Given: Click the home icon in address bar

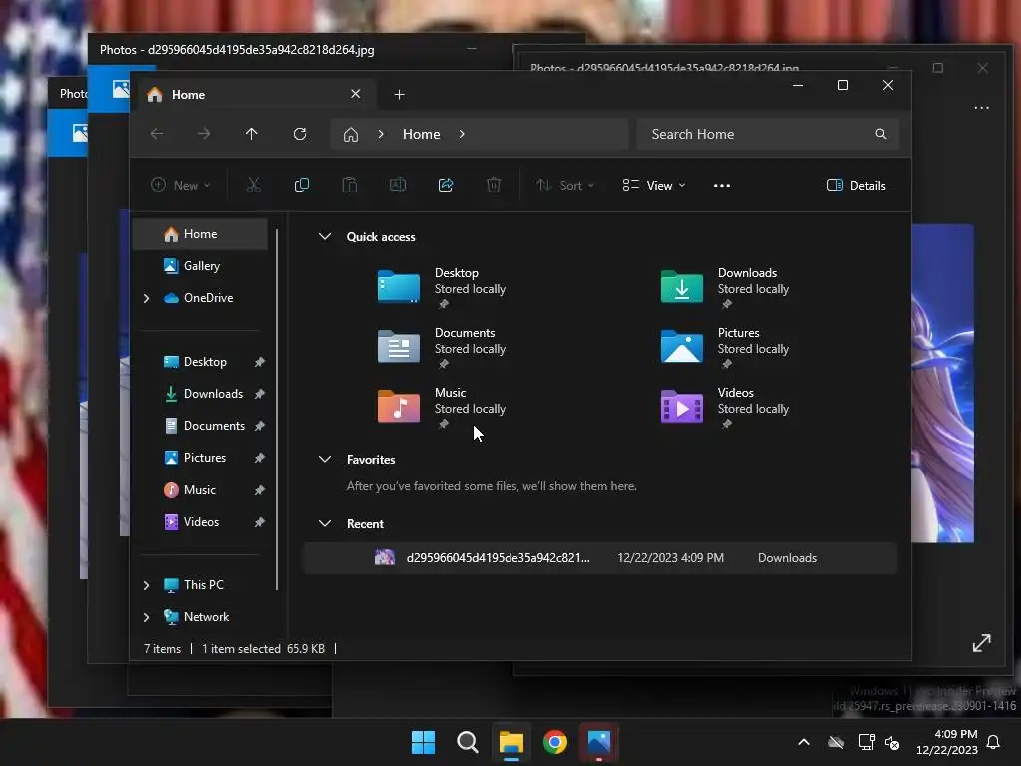Looking at the screenshot, I should pos(351,135).
